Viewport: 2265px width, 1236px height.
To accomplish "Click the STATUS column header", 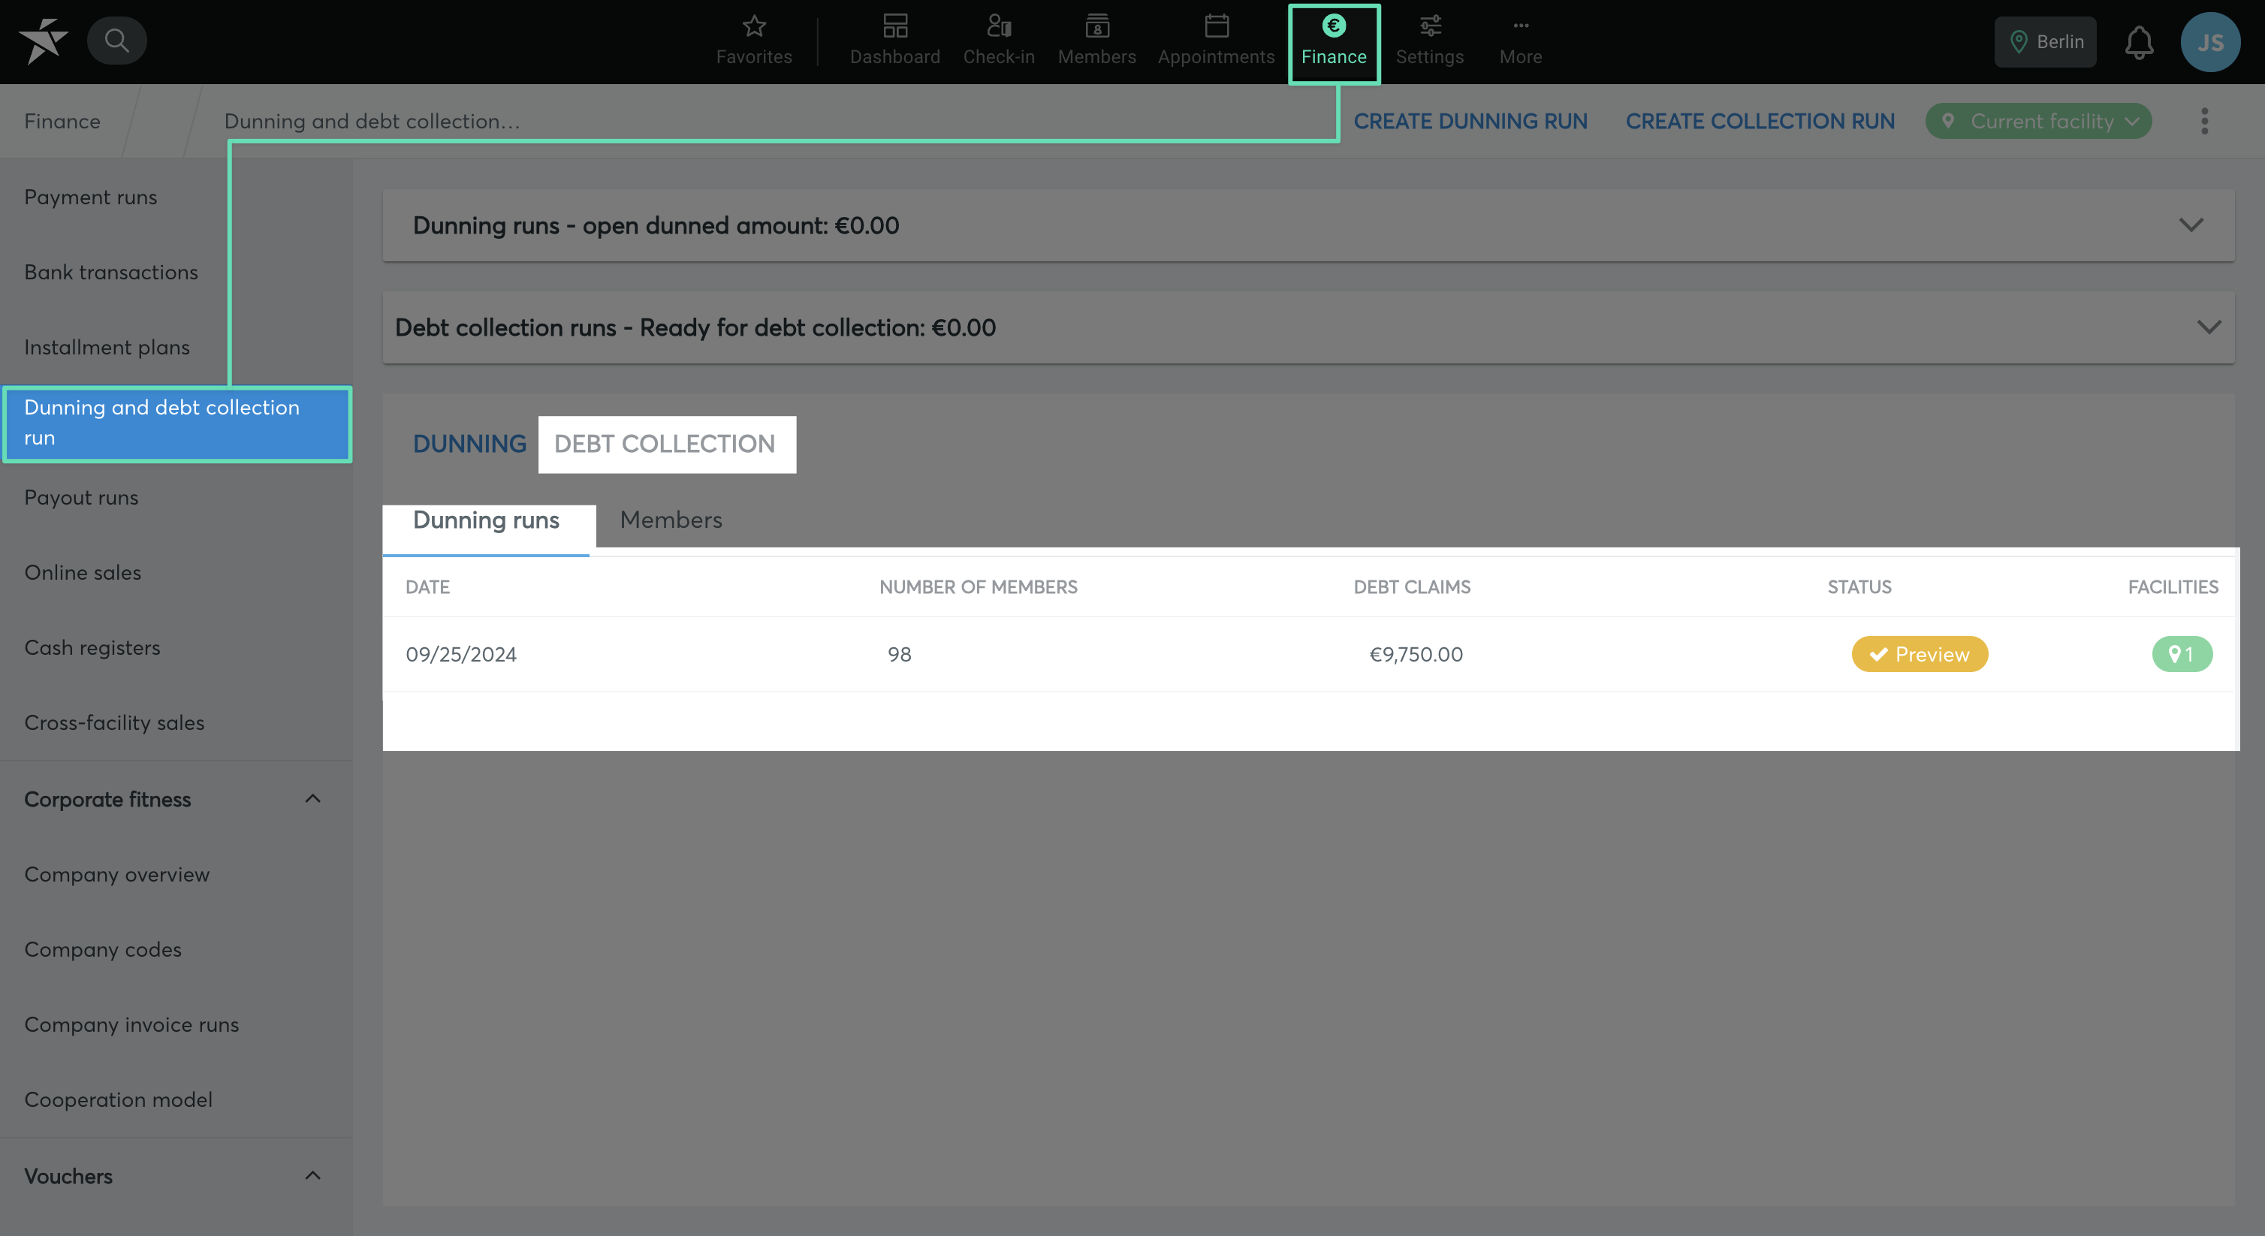I will coord(1859,587).
